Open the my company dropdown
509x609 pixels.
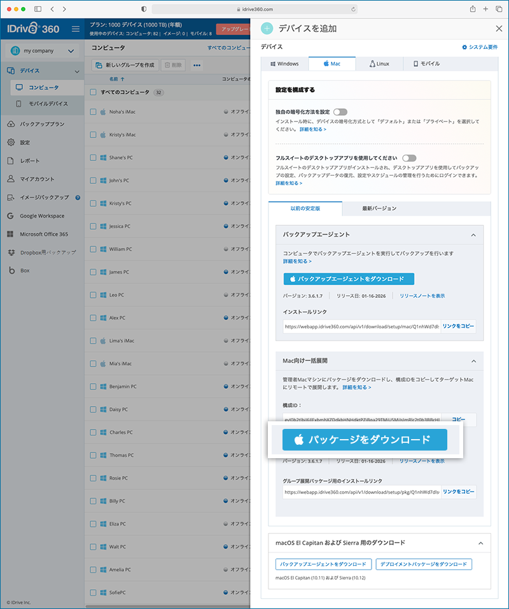[42, 50]
